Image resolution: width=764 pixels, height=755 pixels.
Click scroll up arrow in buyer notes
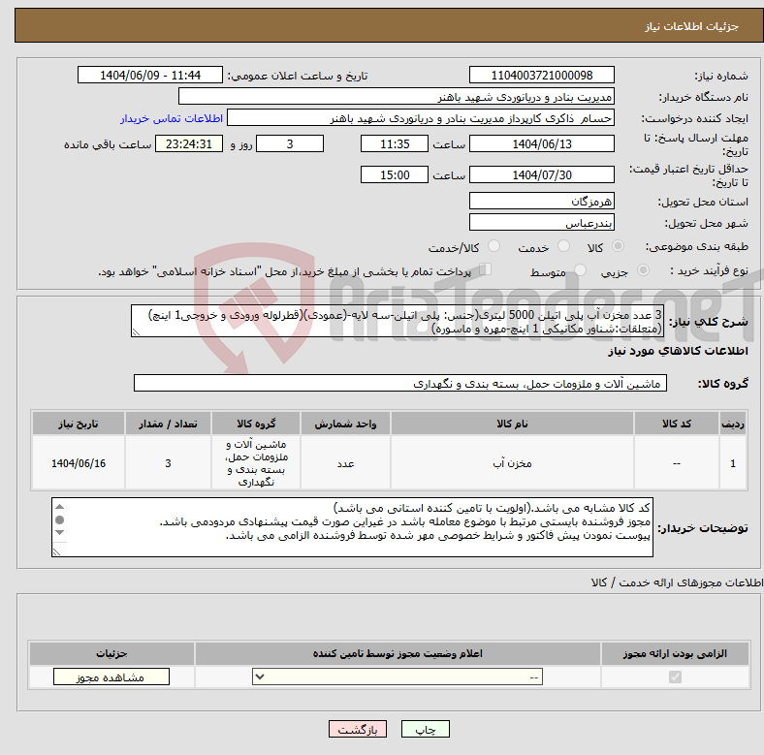[60, 507]
